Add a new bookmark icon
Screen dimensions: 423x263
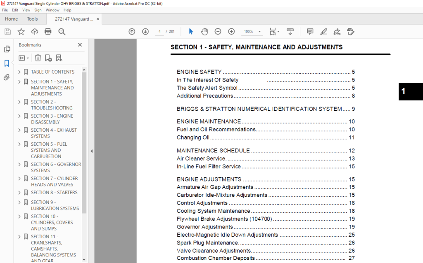point(48,58)
